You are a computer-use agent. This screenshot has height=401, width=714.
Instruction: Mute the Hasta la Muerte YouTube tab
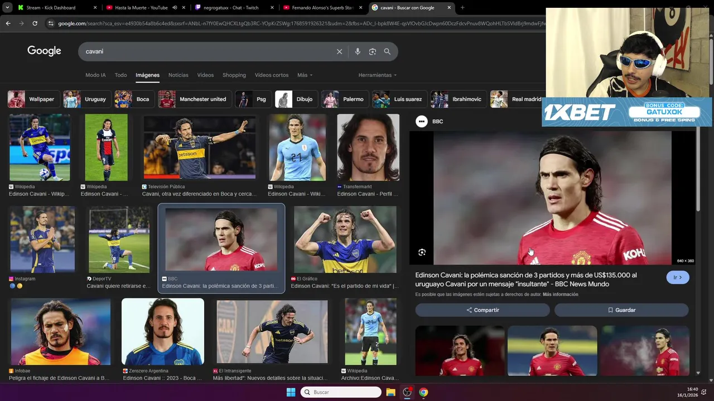point(175,8)
